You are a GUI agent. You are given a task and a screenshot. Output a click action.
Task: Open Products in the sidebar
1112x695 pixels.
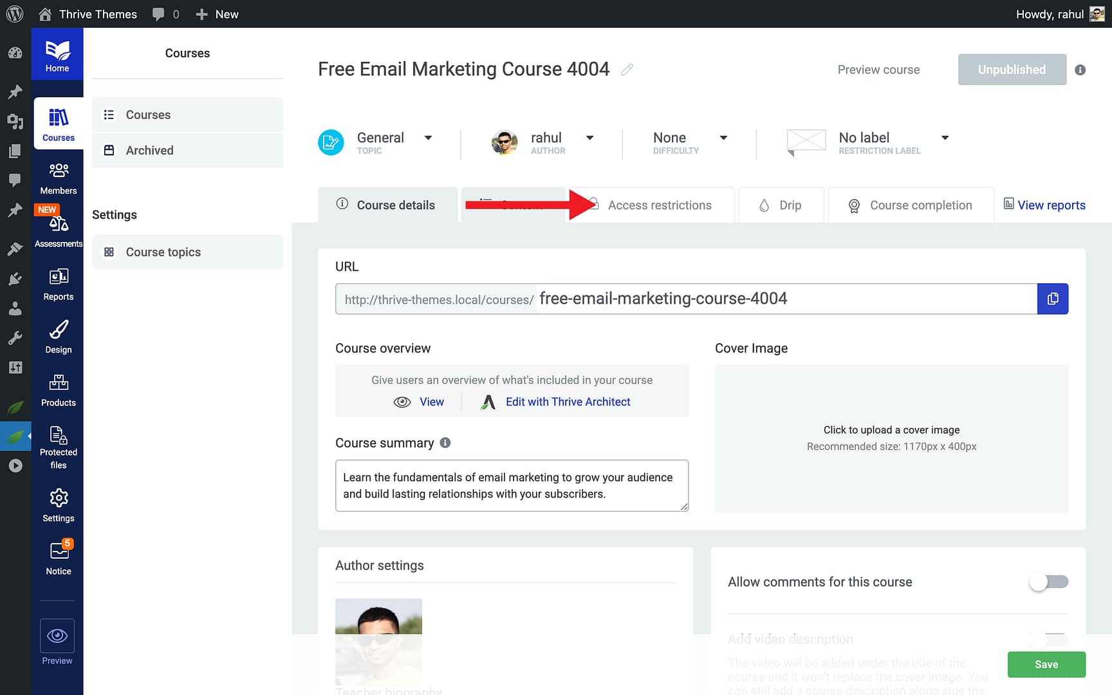[58, 390]
